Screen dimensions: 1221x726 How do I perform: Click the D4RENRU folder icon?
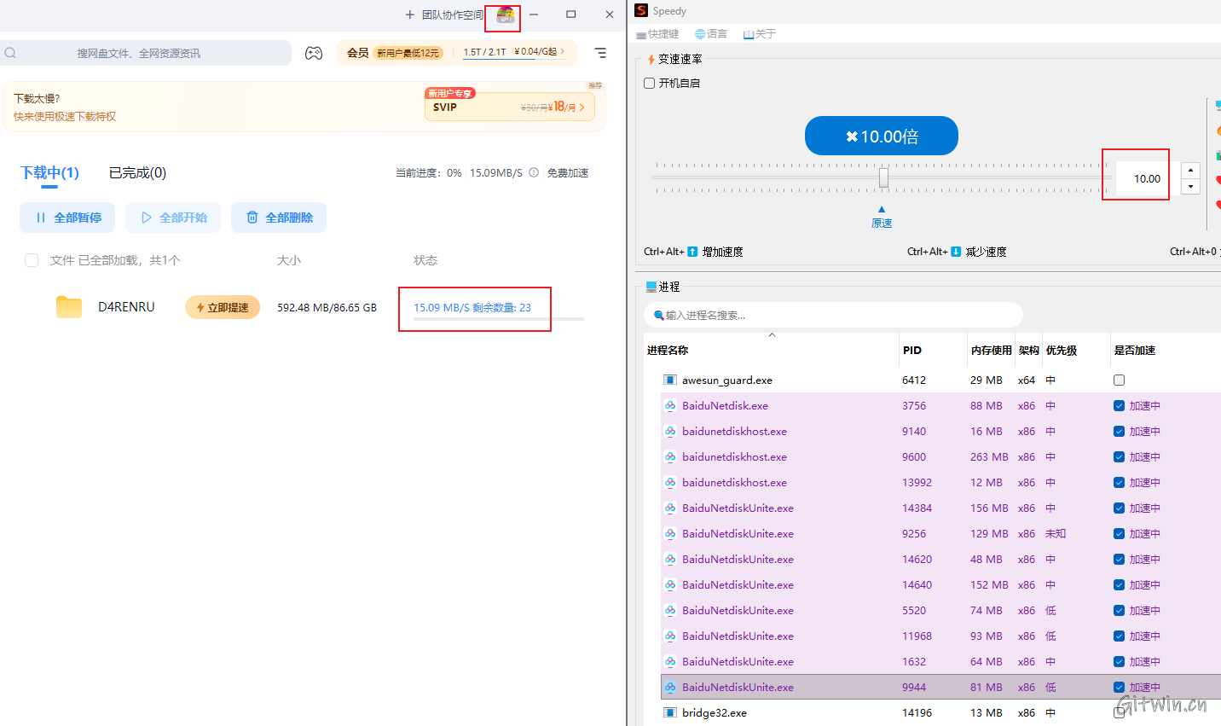click(69, 307)
